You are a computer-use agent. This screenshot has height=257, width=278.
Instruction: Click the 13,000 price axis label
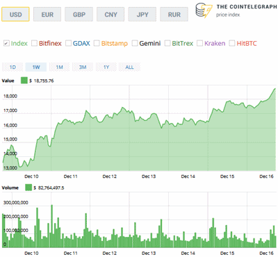click(10, 168)
